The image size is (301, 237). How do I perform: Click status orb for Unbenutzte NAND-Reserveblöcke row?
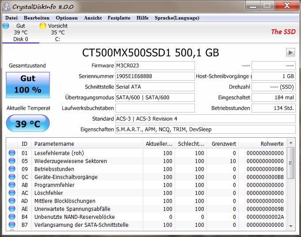12,217
